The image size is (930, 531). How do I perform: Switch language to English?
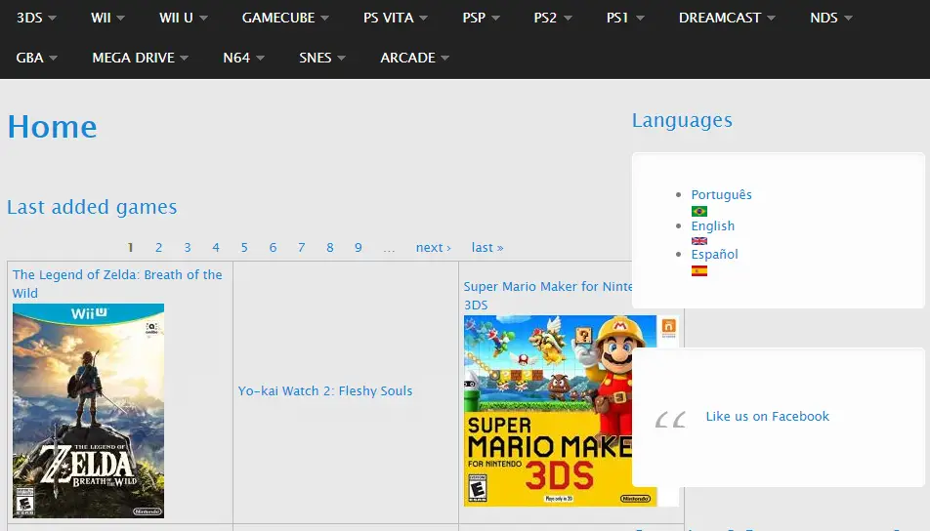pos(713,225)
